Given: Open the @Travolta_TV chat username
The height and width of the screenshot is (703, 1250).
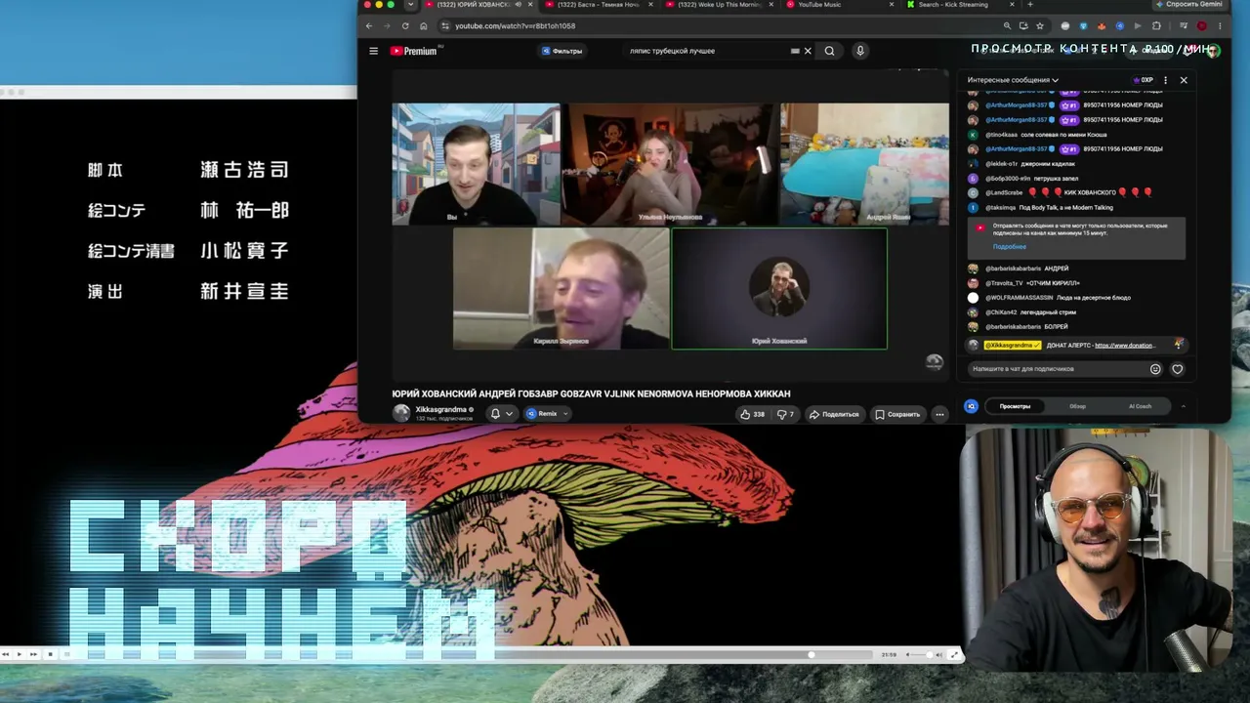Looking at the screenshot, I should coord(1004,283).
